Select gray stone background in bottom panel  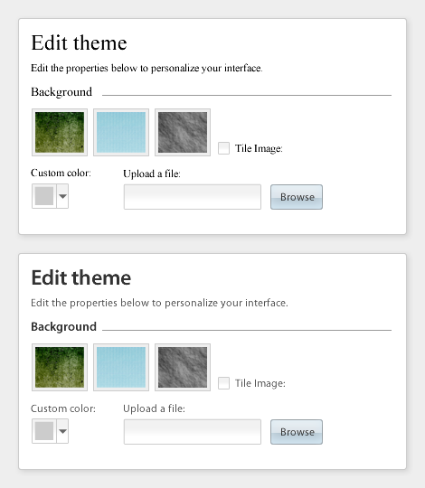[183, 367]
